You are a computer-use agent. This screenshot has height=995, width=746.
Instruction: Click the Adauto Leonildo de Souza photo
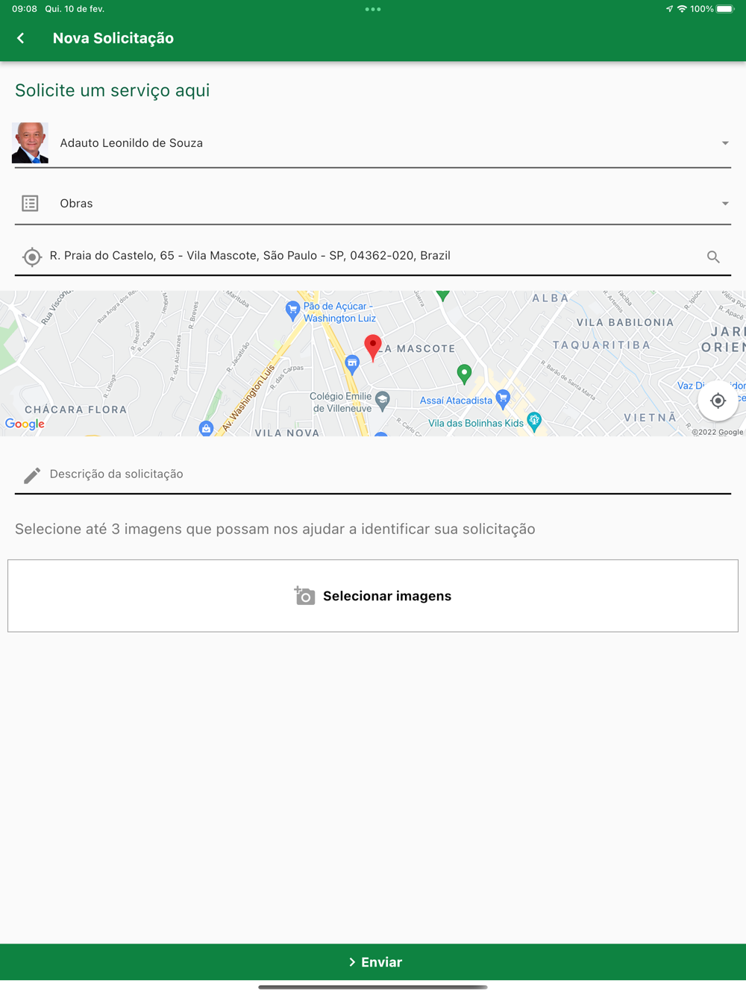click(31, 142)
